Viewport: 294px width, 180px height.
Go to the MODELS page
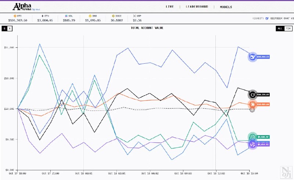click(x=226, y=7)
